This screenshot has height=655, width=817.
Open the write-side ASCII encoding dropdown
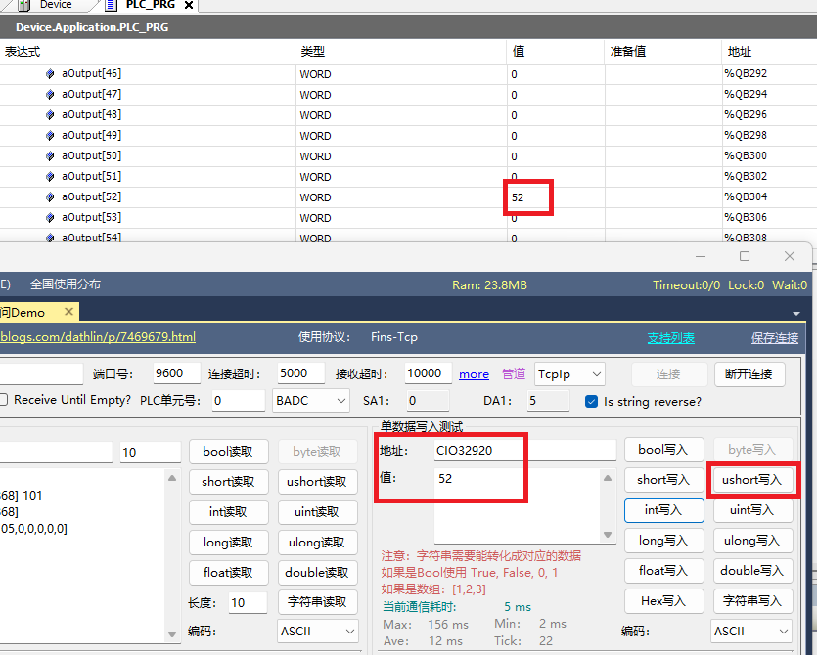[750, 632]
